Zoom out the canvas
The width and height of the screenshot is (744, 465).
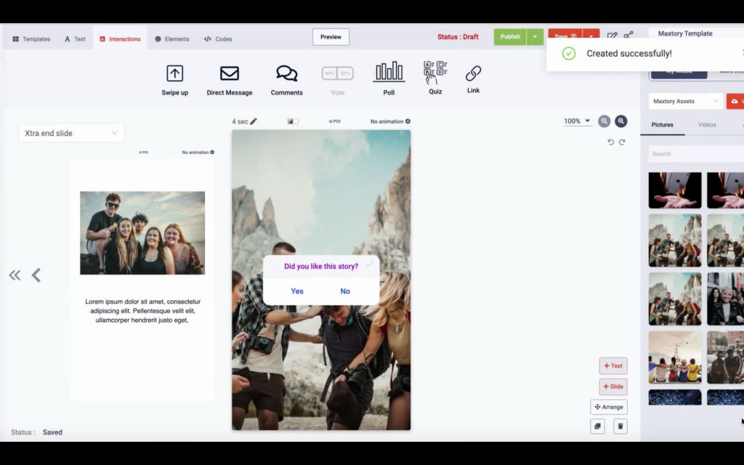[x=604, y=121]
